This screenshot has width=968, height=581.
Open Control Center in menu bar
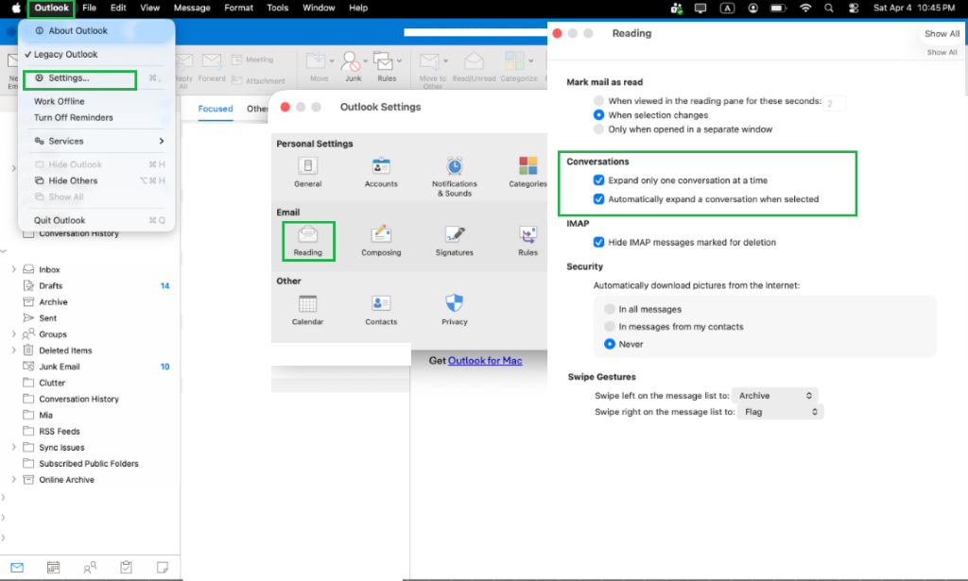854,8
